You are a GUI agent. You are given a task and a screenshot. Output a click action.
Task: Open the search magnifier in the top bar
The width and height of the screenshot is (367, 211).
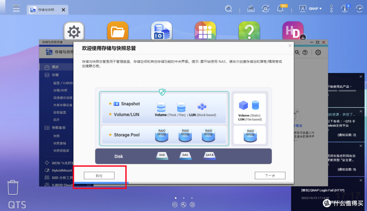coord(228,9)
